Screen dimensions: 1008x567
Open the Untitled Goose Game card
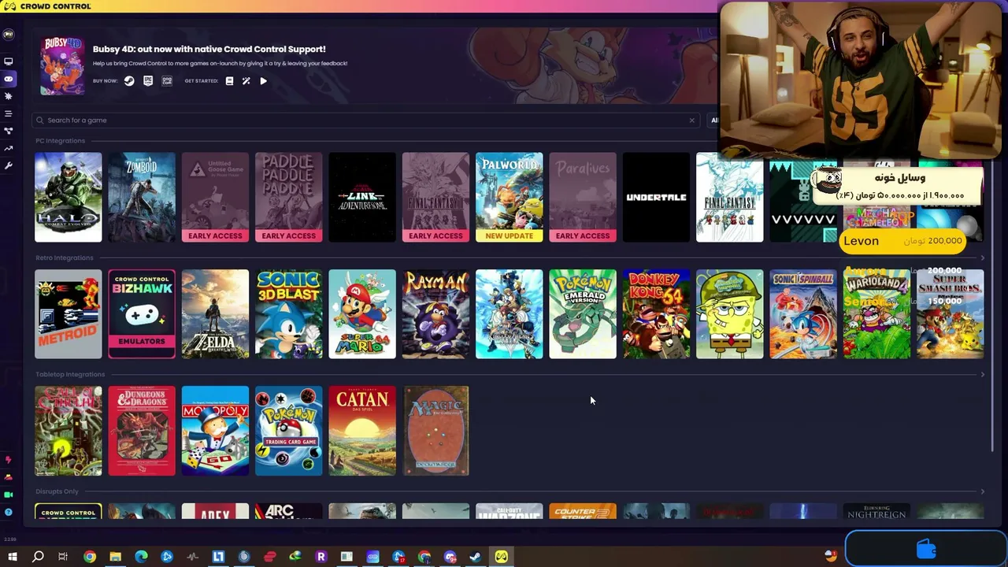click(215, 197)
